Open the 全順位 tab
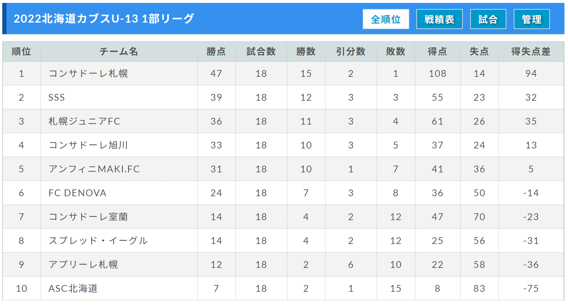Viewport: 568px width, 305px height. coord(386,19)
